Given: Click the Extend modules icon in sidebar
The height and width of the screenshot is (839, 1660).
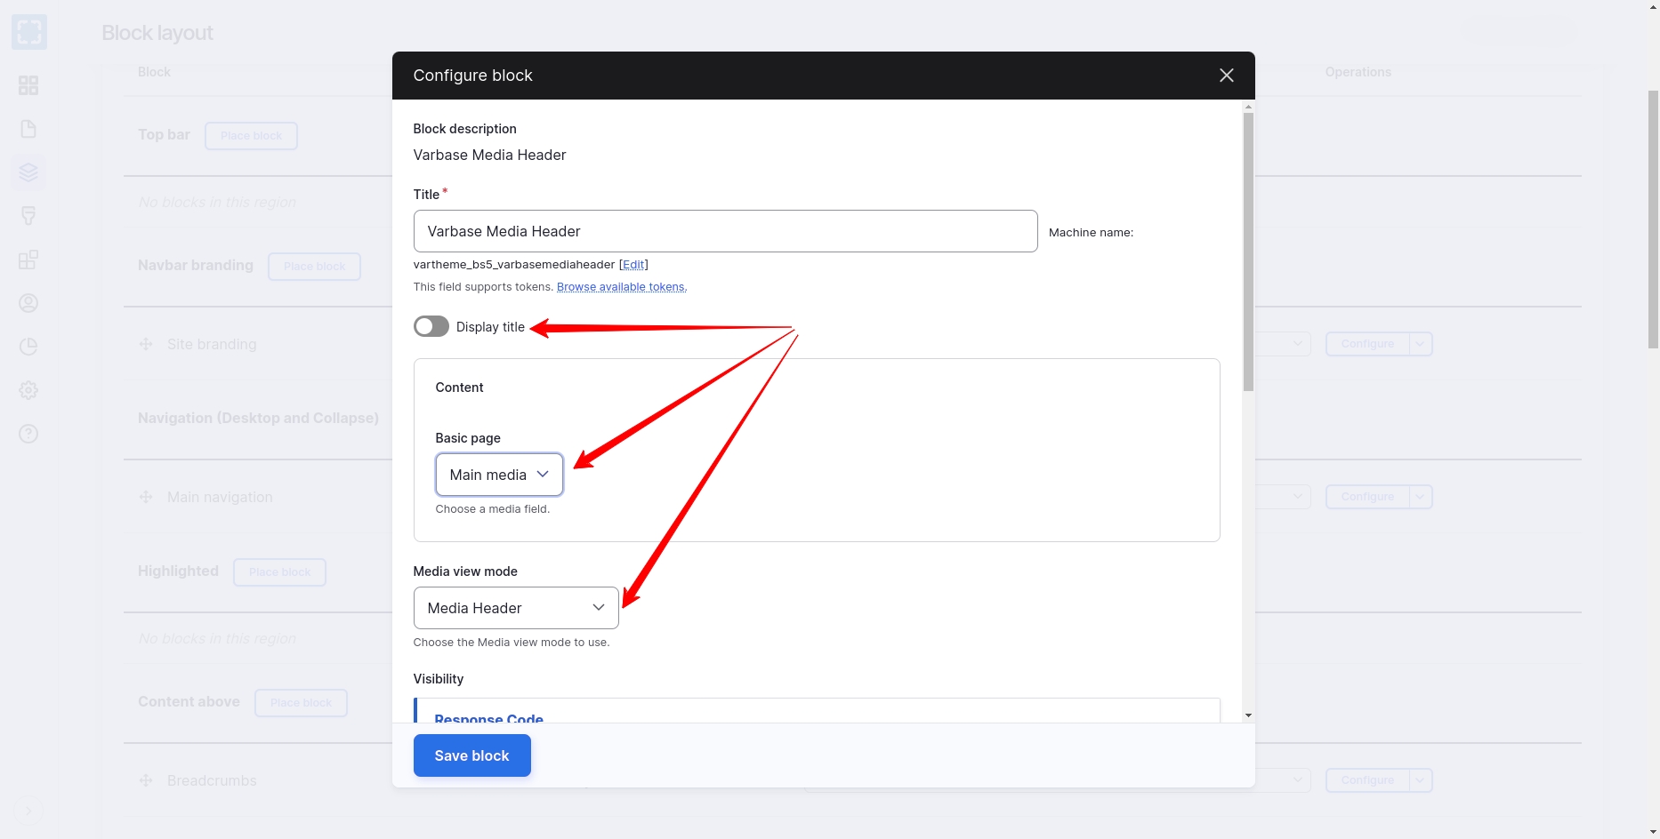Looking at the screenshot, I should pyautogui.click(x=28, y=260).
